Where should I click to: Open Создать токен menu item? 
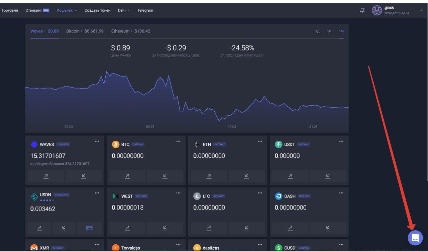click(x=97, y=10)
